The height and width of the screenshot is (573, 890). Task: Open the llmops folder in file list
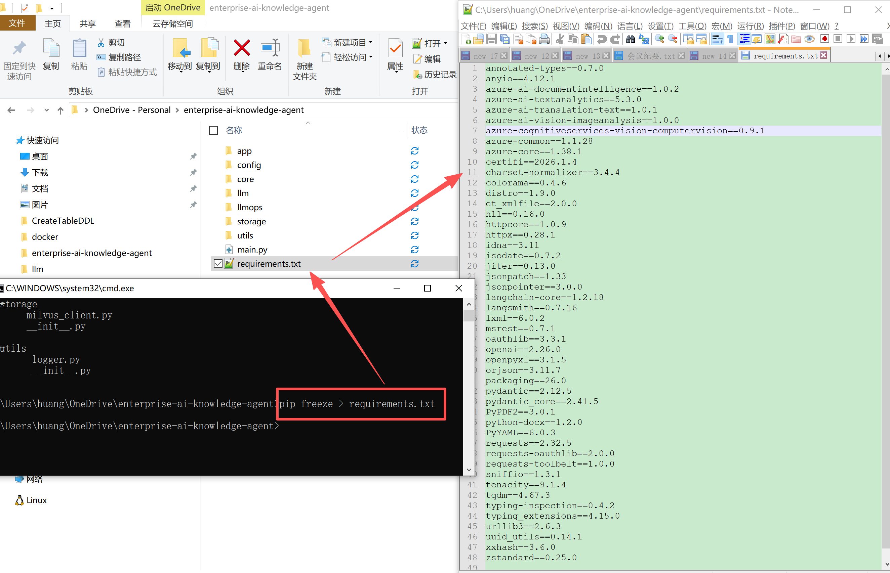pyautogui.click(x=249, y=207)
